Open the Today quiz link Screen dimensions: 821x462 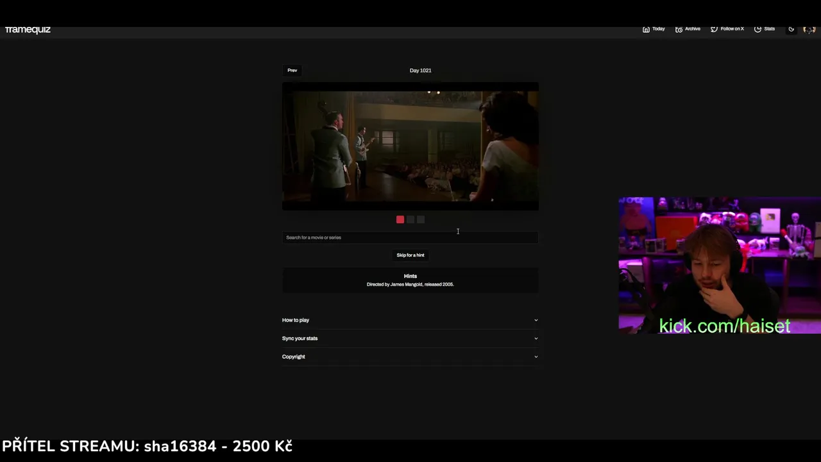tap(654, 29)
